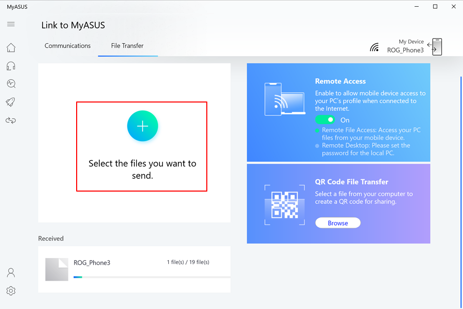Click the plus button to add files

click(143, 126)
